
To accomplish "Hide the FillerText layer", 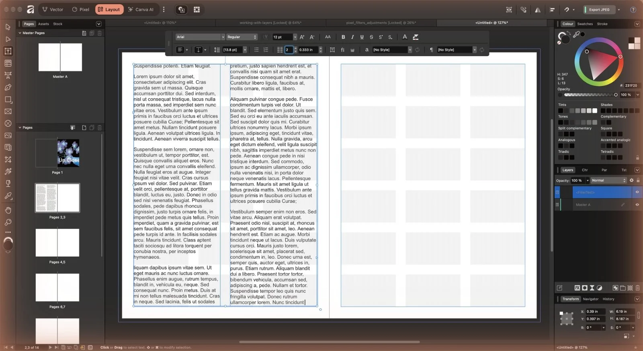I will point(637,192).
